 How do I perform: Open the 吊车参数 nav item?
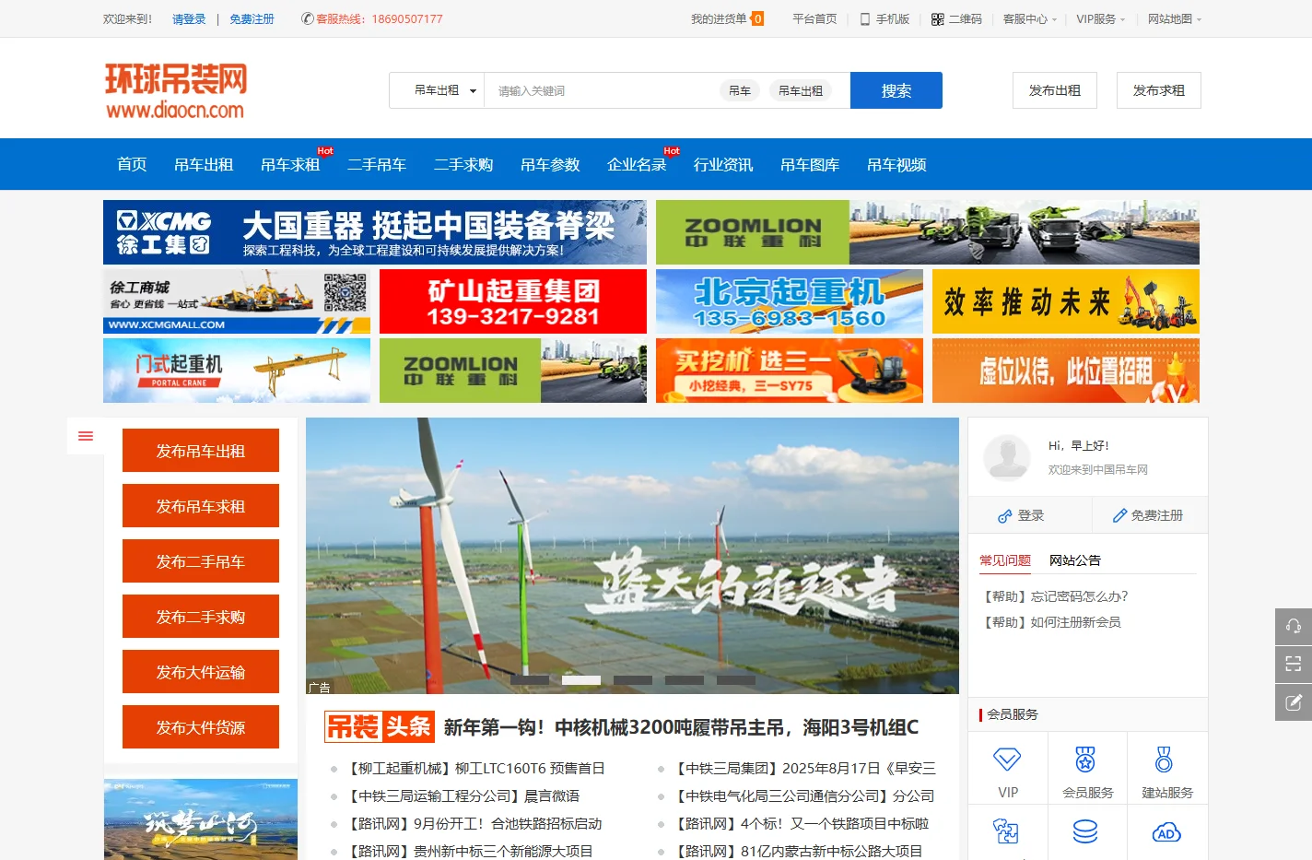click(550, 164)
